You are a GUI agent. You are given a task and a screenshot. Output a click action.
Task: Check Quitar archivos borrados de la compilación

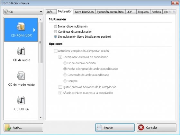(x=60, y=87)
